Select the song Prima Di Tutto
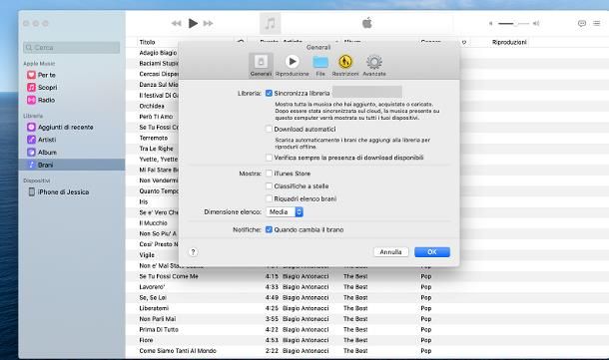The image size is (609, 360). point(159,329)
